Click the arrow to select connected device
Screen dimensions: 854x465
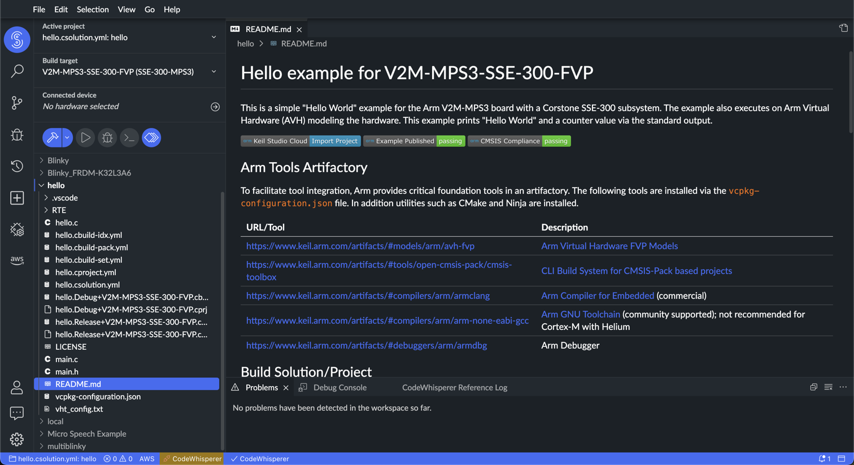[215, 107]
